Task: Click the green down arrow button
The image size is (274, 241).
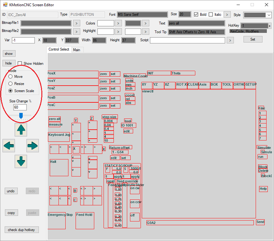Action: click(x=21, y=161)
